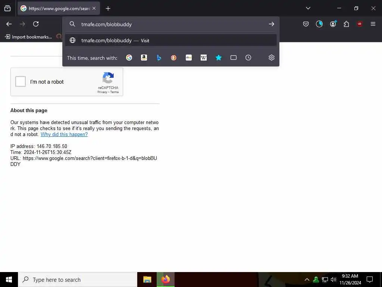The height and width of the screenshot is (287, 382).
Task: Open the volume control in tray
Action: coord(333,280)
